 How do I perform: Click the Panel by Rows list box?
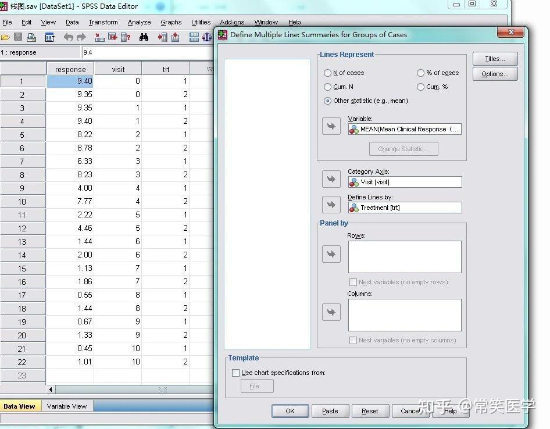[x=405, y=257]
